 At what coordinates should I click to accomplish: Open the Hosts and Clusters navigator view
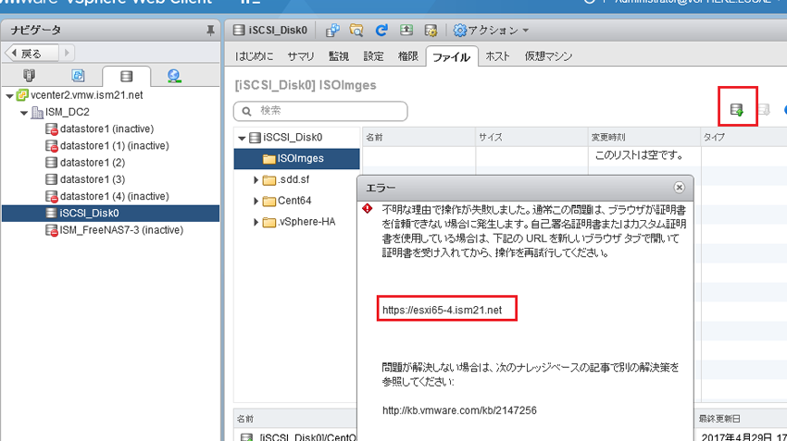click(31, 76)
